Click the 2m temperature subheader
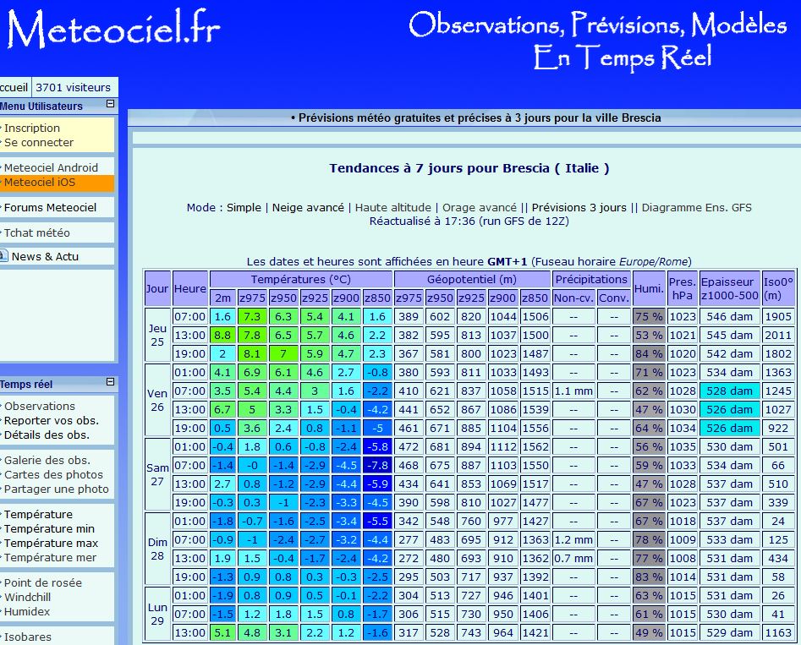This screenshot has height=645, width=801. pyautogui.click(x=222, y=298)
